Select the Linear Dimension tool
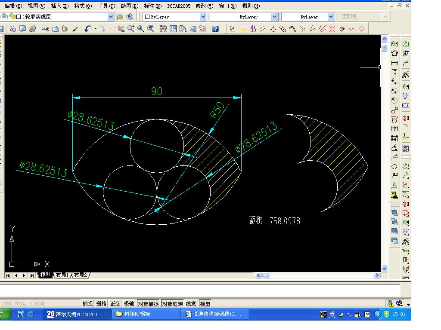Screen dimensions: 441x330 click(394, 63)
